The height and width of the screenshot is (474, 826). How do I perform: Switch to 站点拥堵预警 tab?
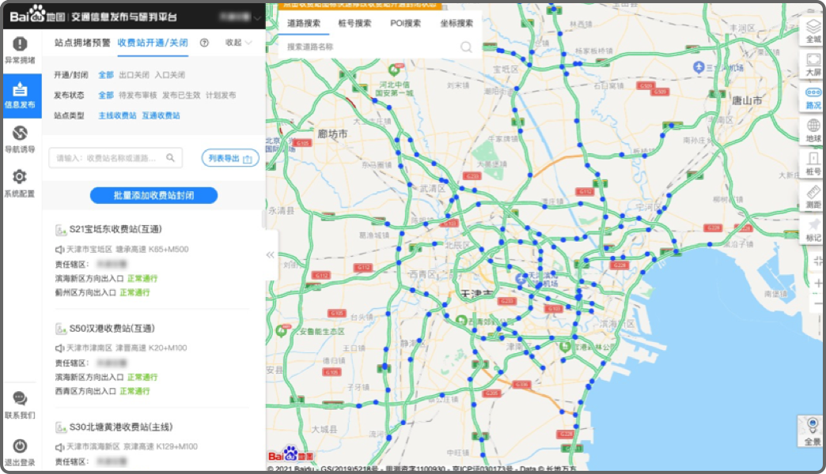(x=82, y=43)
